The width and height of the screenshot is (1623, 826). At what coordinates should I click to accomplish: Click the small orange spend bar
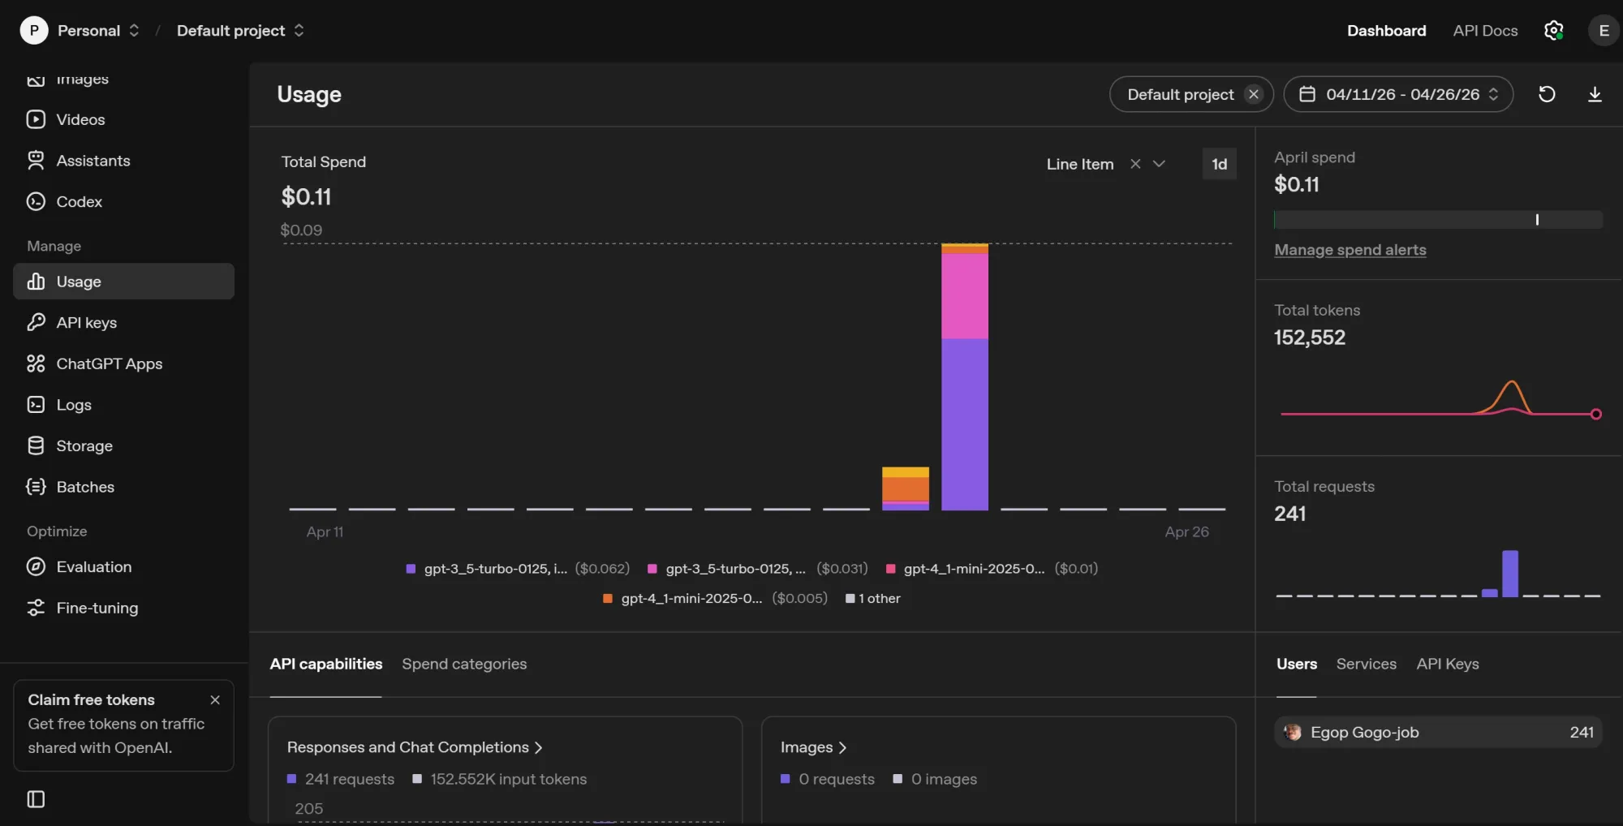click(x=906, y=488)
